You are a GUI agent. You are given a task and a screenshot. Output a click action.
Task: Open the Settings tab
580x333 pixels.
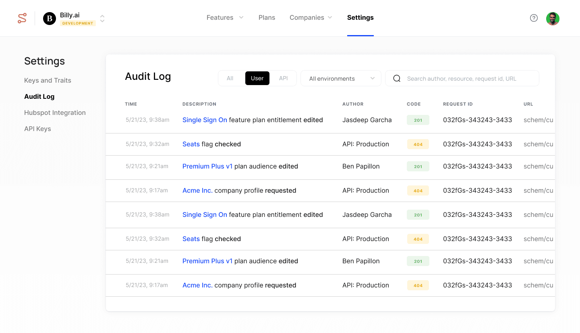pyautogui.click(x=360, y=18)
